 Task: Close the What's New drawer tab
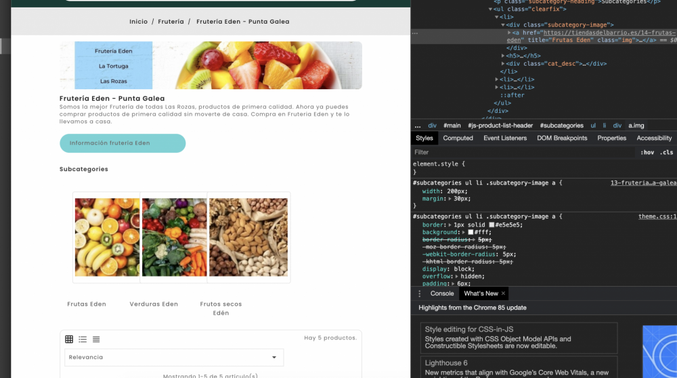503,293
